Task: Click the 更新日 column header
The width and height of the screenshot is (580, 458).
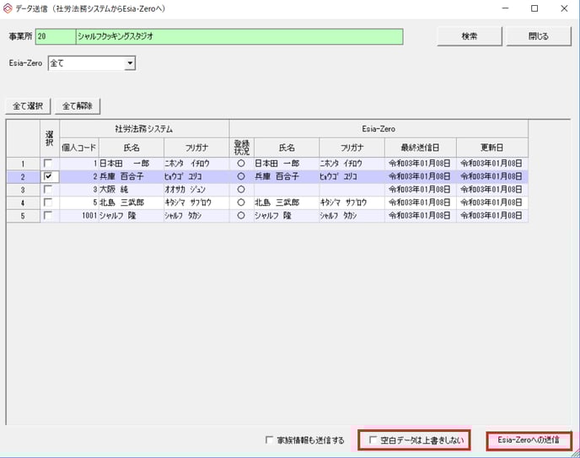Action: click(x=492, y=148)
